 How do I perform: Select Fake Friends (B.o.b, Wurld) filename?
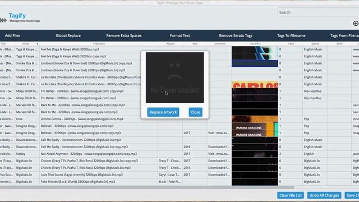point(78,182)
